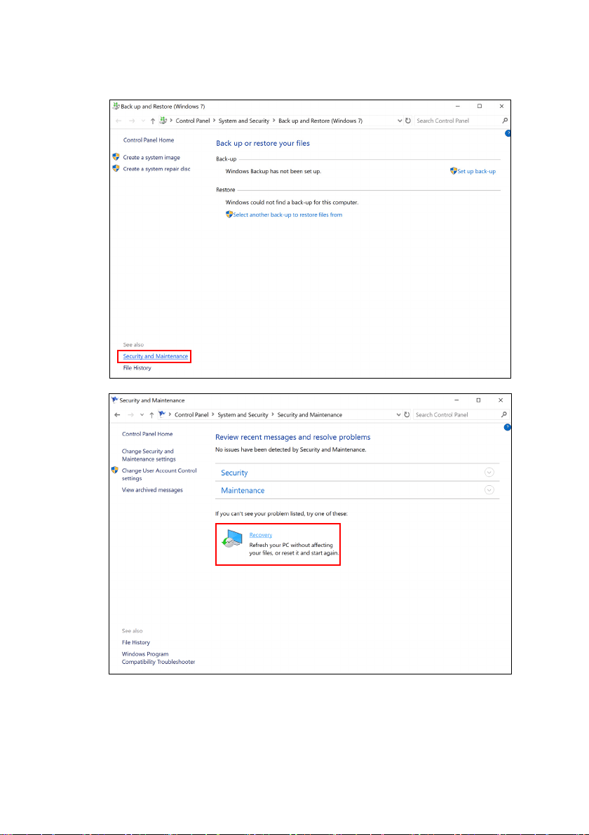The image size is (589, 835).
Task: Click Create a system image
Action: tap(151, 158)
